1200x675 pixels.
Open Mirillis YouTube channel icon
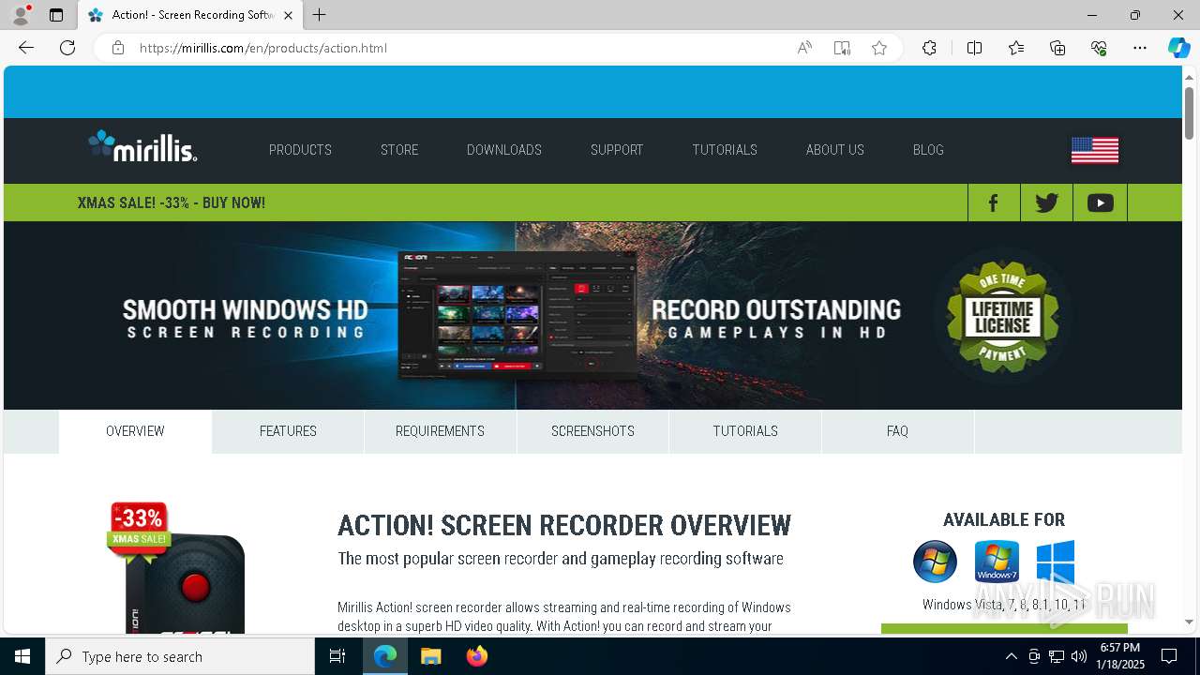point(1100,202)
